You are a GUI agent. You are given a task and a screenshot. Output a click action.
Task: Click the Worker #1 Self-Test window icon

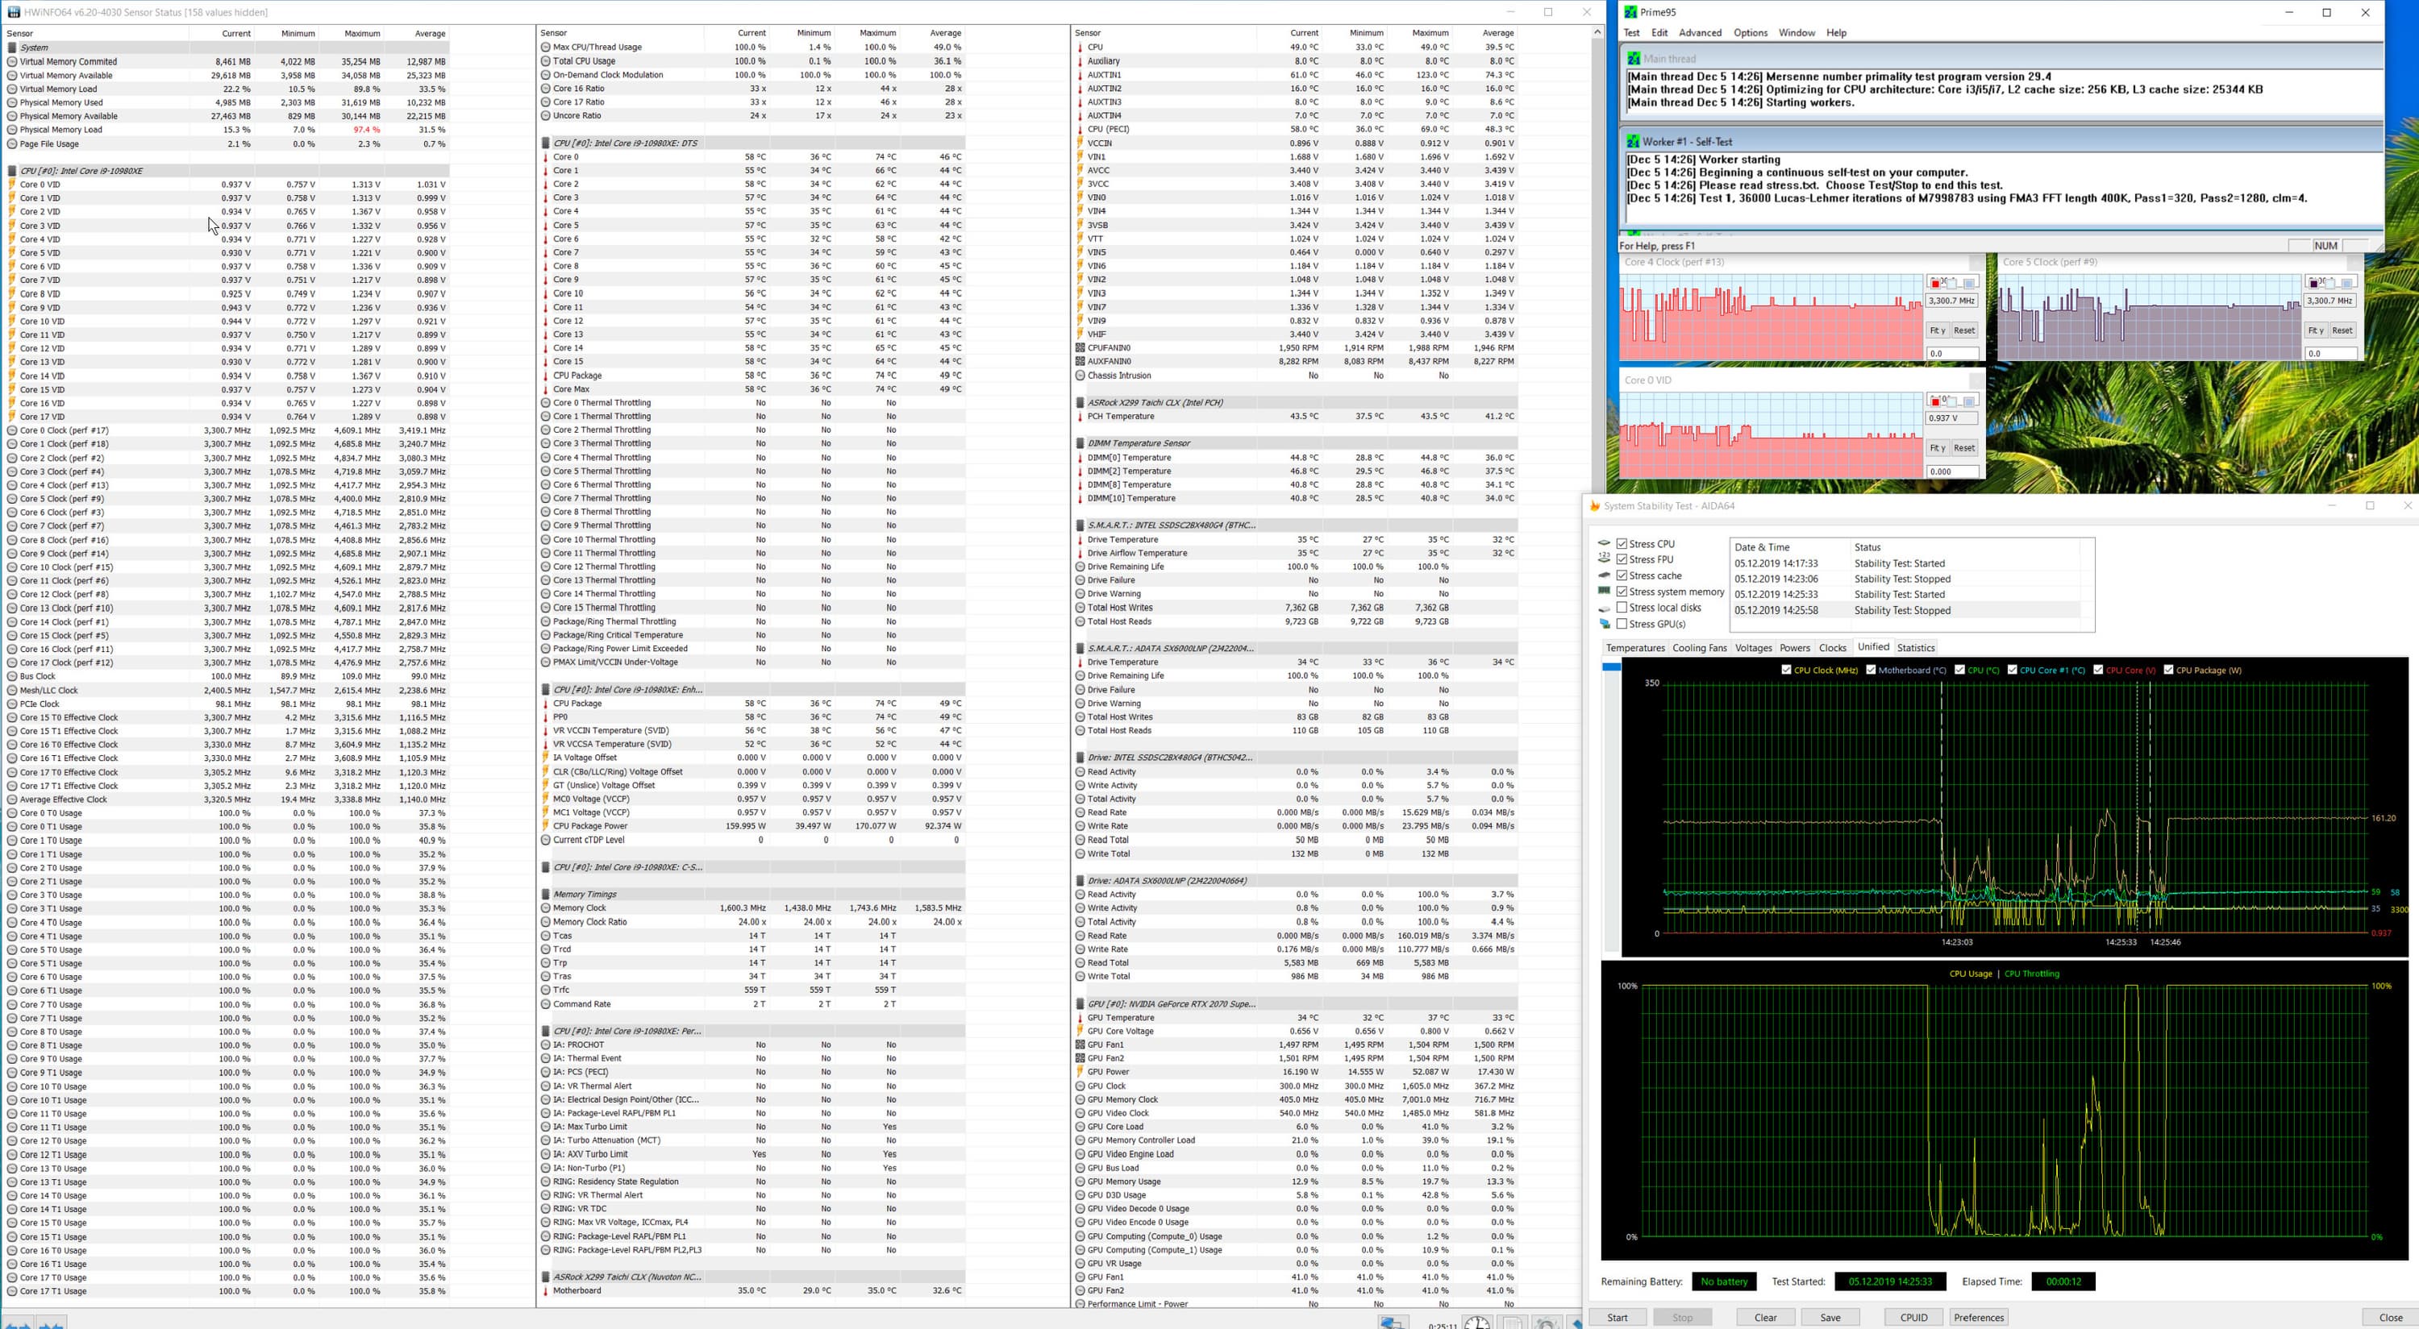(x=1633, y=142)
